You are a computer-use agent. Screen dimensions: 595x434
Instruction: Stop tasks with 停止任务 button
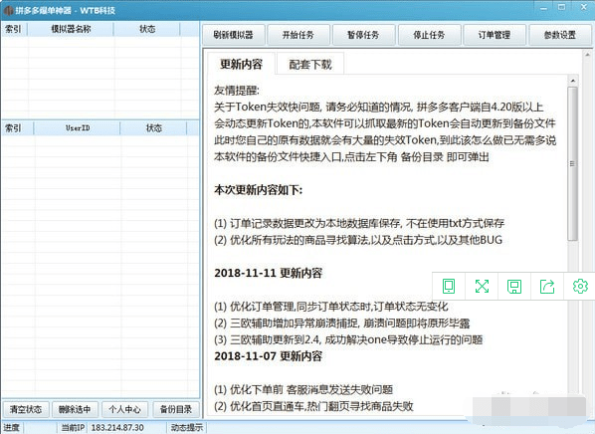pos(429,35)
